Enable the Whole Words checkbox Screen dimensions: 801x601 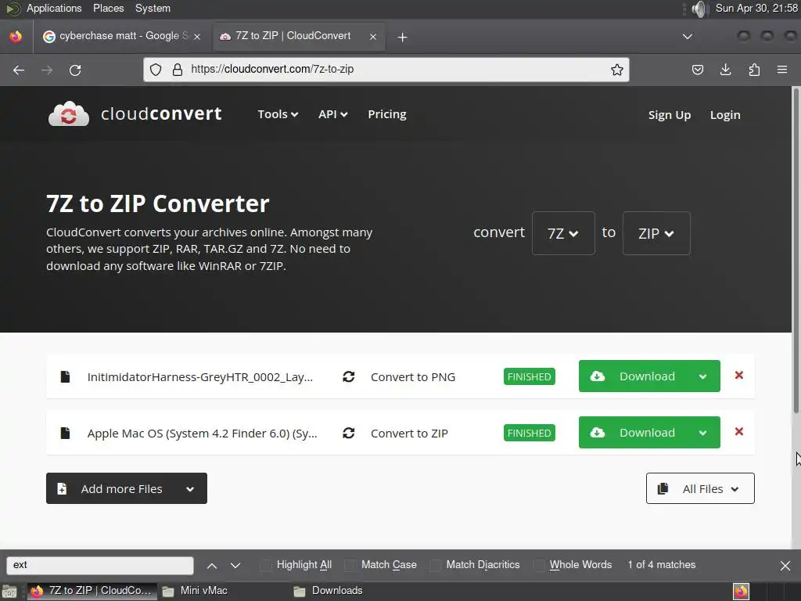pos(538,565)
